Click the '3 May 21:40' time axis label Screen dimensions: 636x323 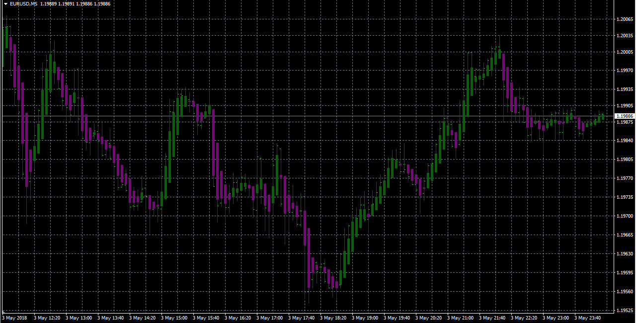click(492, 318)
